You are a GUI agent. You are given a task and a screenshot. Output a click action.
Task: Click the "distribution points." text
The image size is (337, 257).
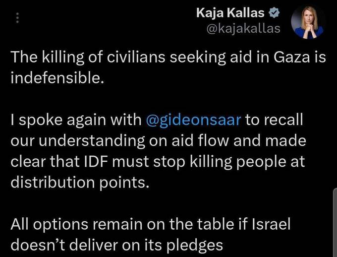click(79, 182)
